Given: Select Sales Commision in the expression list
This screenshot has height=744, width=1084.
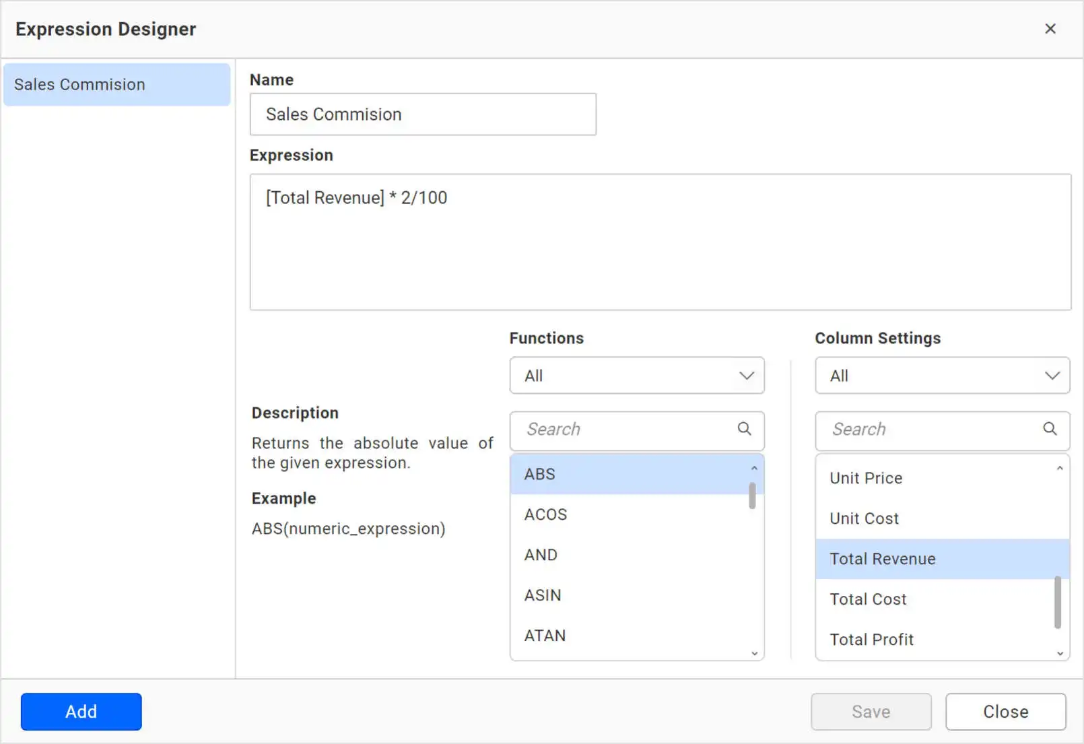Looking at the screenshot, I should [x=116, y=85].
